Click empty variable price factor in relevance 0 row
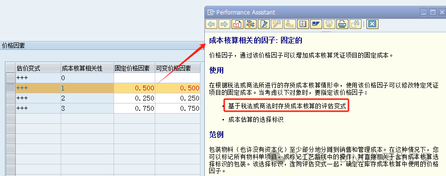The height and width of the screenshot is (176, 446). (x=178, y=78)
